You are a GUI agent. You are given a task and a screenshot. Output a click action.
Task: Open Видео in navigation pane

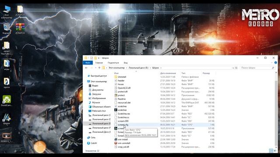[x=93, y=85]
